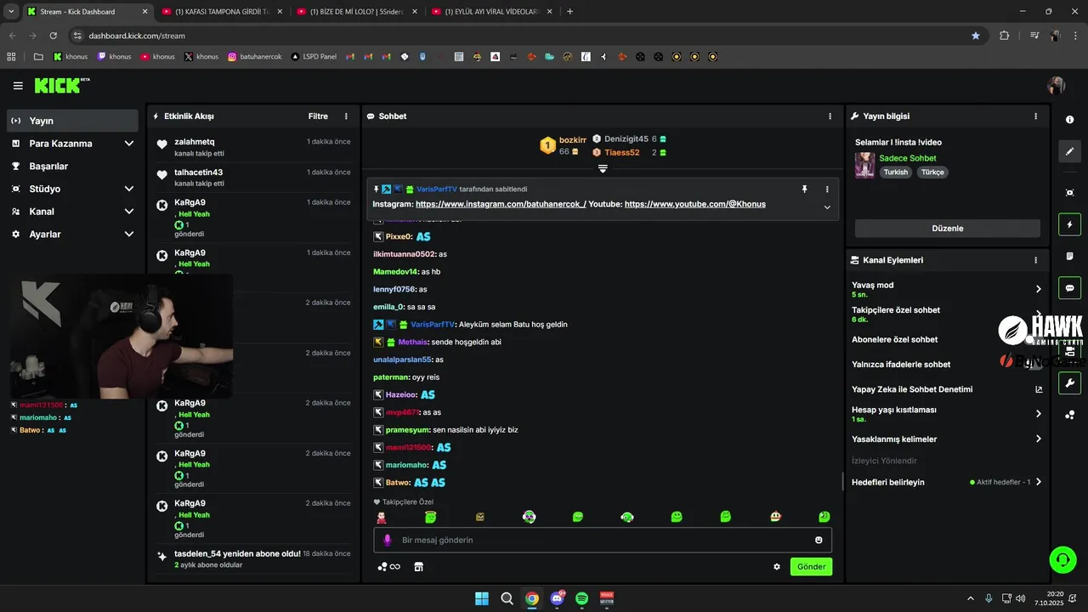Open Yapay Zeka ile Sohbet Denetimi
The height and width of the screenshot is (612, 1088).
pos(946,389)
